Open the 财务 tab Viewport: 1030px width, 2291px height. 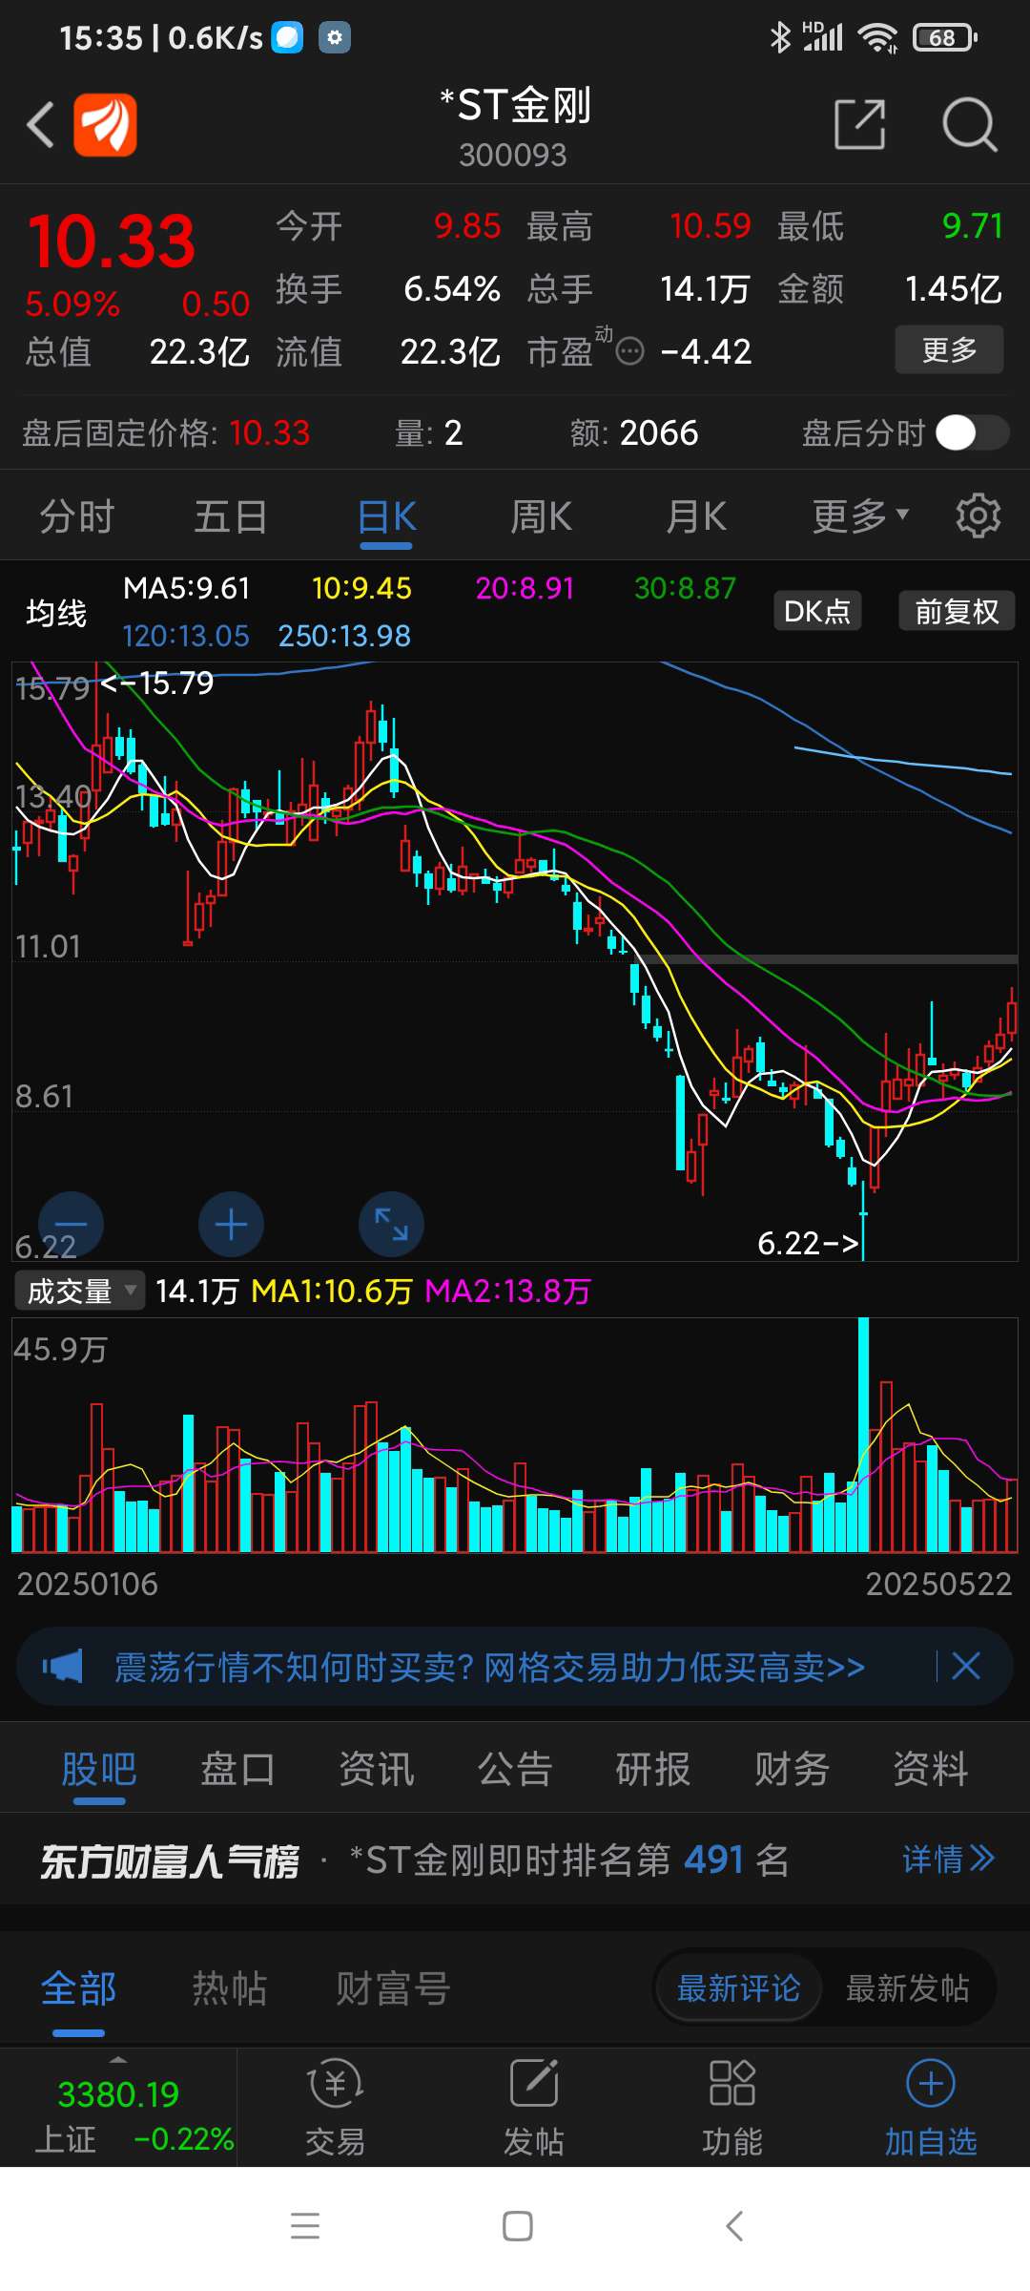(x=792, y=1769)
